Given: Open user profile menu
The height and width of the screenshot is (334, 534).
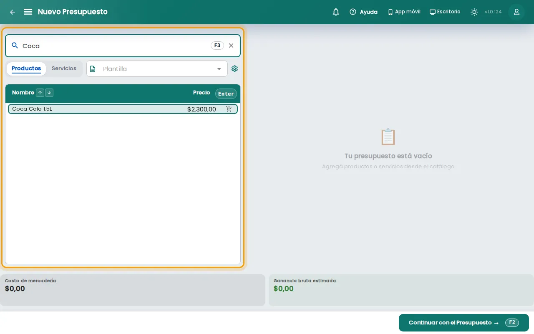Looking at the screenshot, I should click(x=516, y=12).
